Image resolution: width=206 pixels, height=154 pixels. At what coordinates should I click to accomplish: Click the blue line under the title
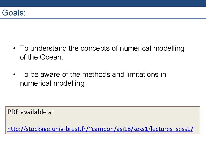(x=103, y=18)
